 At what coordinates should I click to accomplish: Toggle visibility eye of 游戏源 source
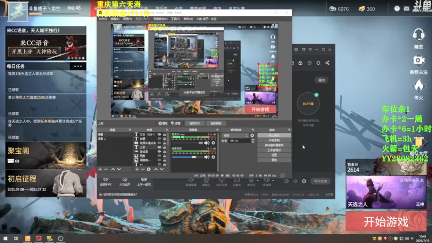pyautogui.click(x=159, y=152)
